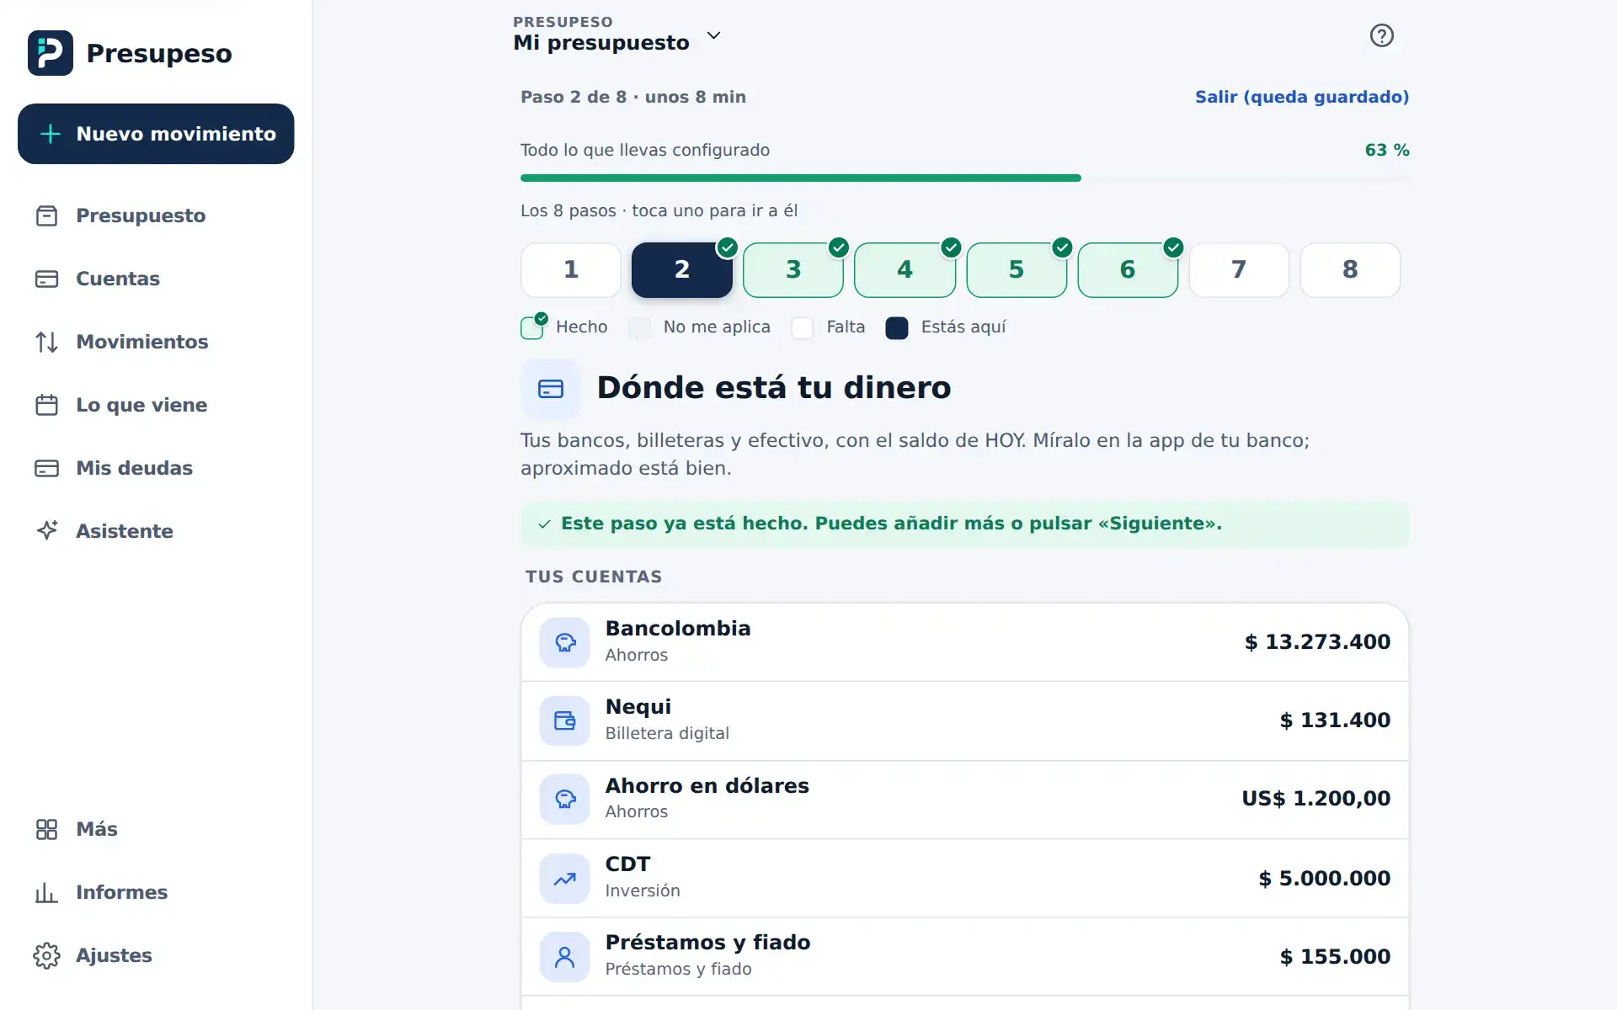Click the plus icon in Nuevo movimiento
Viewport: 1617px width, 1010px height.
point(51,134)
